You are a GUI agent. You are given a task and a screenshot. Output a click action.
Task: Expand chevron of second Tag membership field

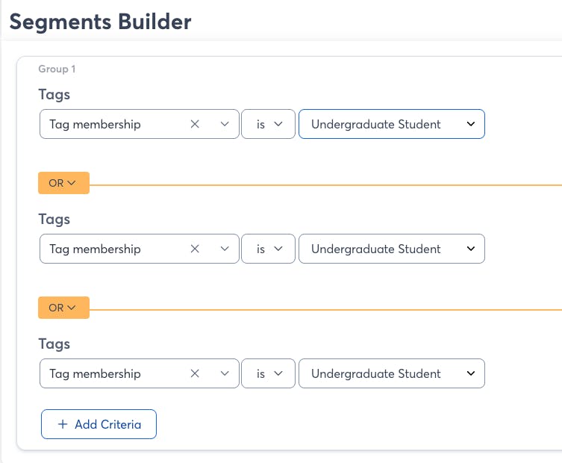click(225, 249)
